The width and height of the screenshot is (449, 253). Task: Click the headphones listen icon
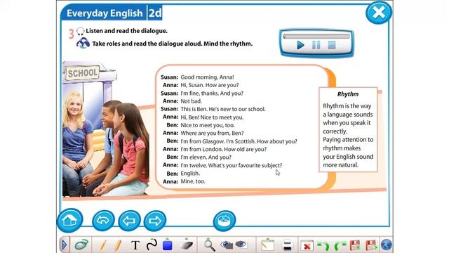point(81,31)
